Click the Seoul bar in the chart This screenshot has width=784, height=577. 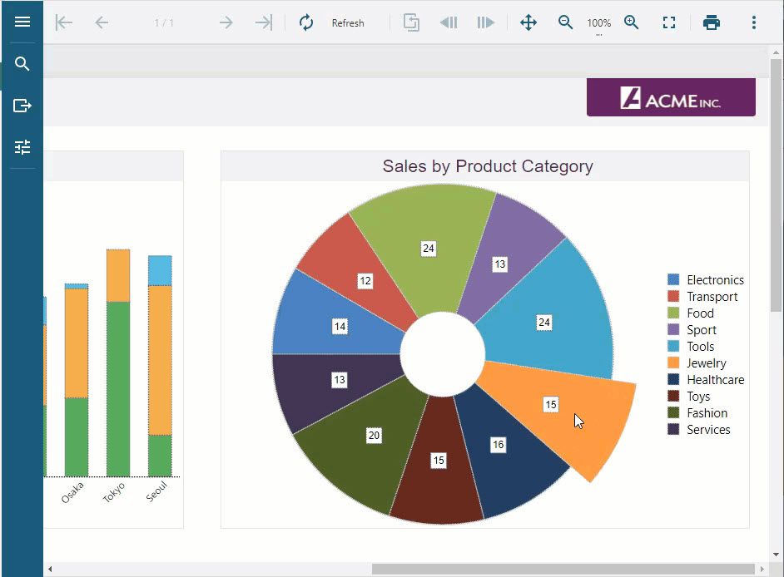(x=160, y=366)
